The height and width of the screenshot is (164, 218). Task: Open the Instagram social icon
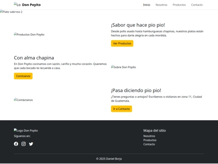(23, 144)
